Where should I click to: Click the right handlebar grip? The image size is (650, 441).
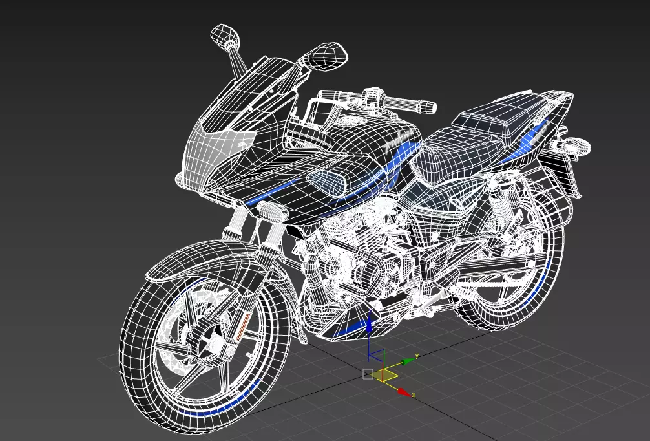408,103
